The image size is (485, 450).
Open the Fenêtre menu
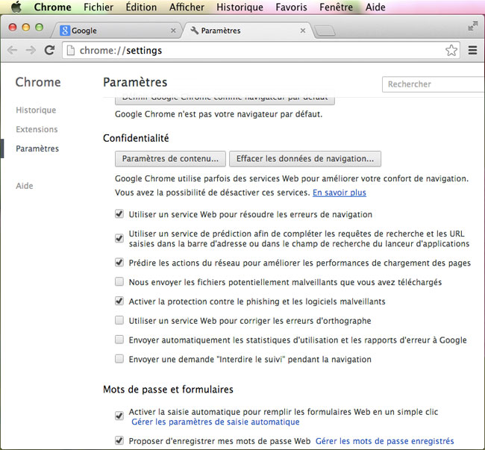click(x=336, y=7)
